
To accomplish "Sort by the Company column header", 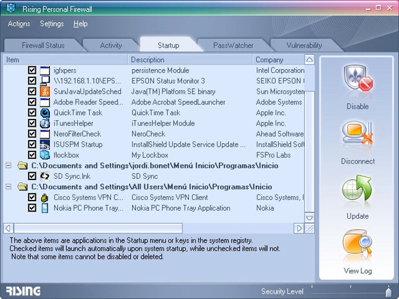I will (x=278, y=60).
